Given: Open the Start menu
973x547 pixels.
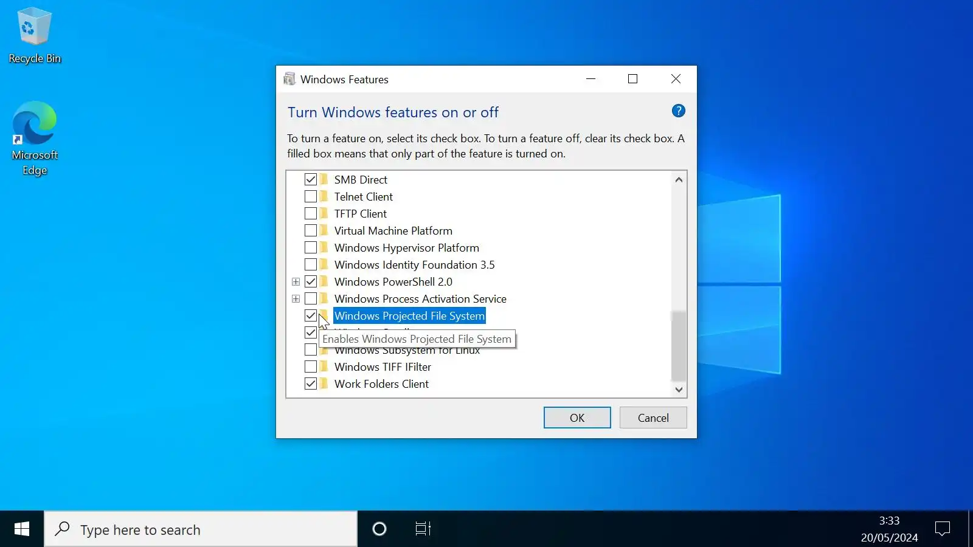Looking at the screenshot, I should [22, 529].
